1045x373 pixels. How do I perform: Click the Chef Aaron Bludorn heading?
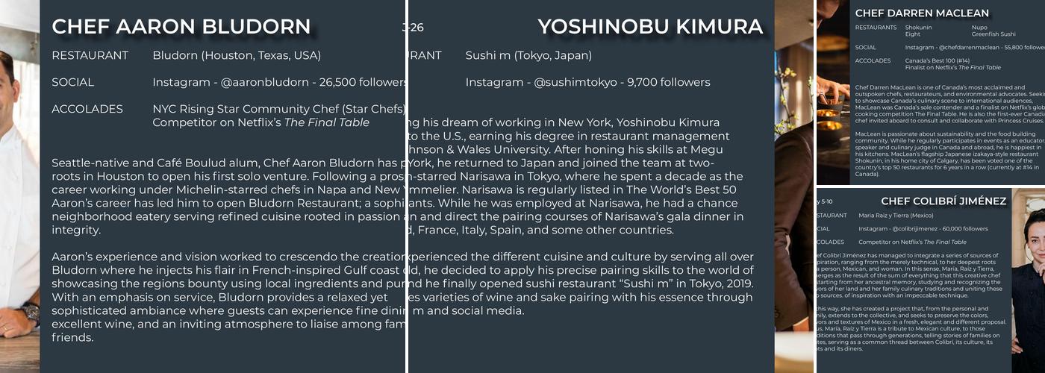181,27
